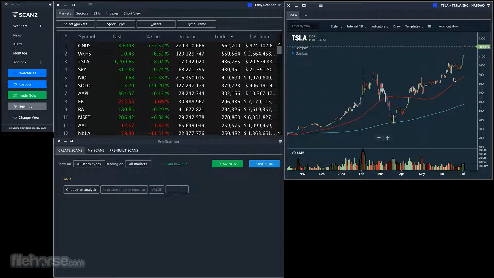Open the Settings button
The width and height of the screenshot is (494, 278).
click(x=27, y=106)
